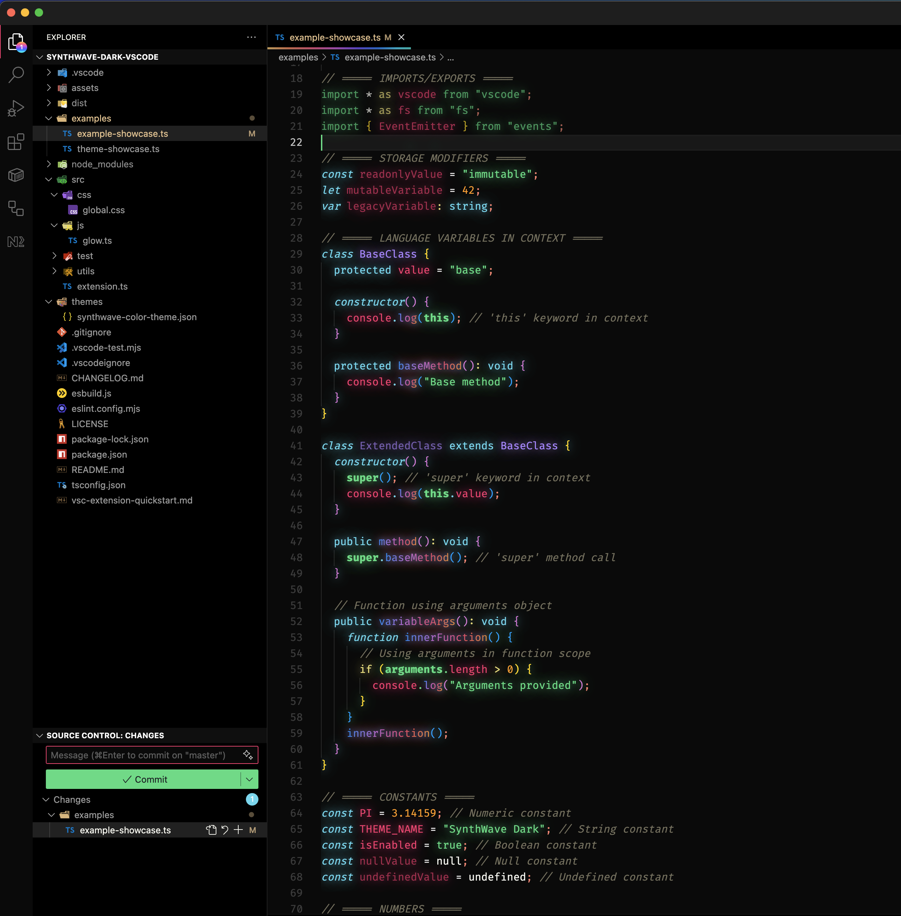This screenshot has height=916, width=901.
Task: Open the theme-showcase.ts file
Action: pyautogui.click(x=118, y=149)
